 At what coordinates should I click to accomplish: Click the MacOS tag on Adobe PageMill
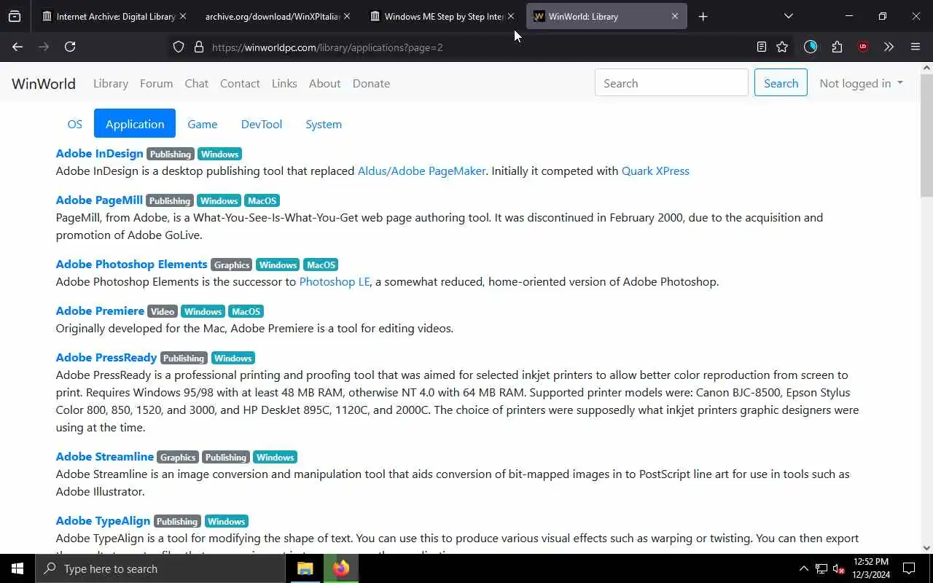262,200
